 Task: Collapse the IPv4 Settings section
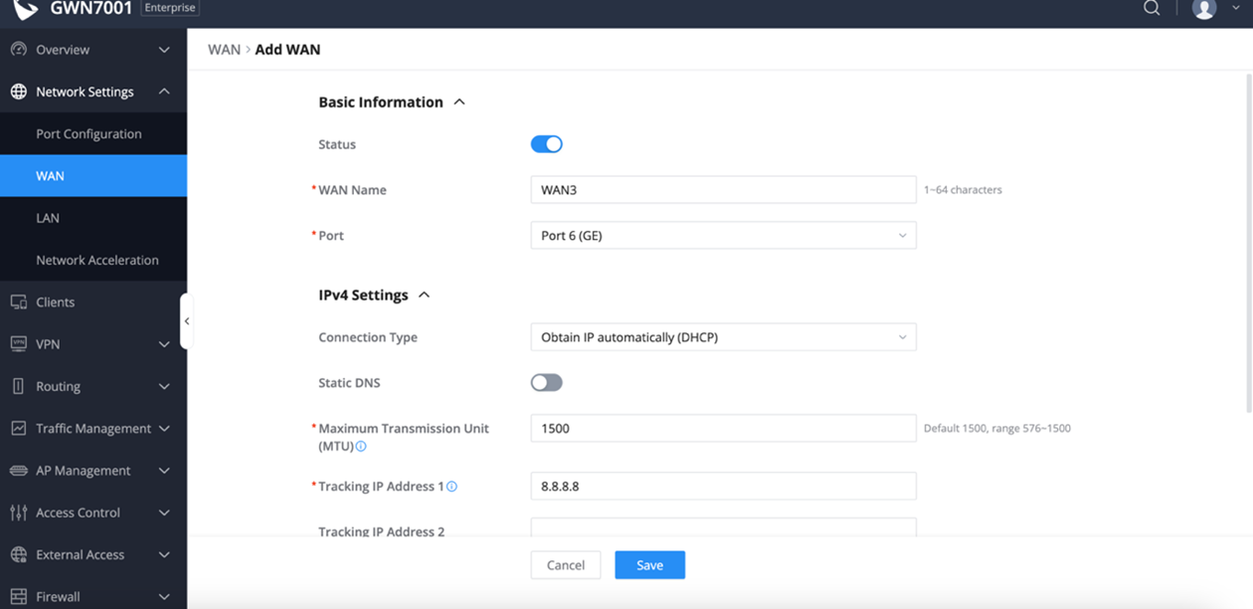[424, 296]
